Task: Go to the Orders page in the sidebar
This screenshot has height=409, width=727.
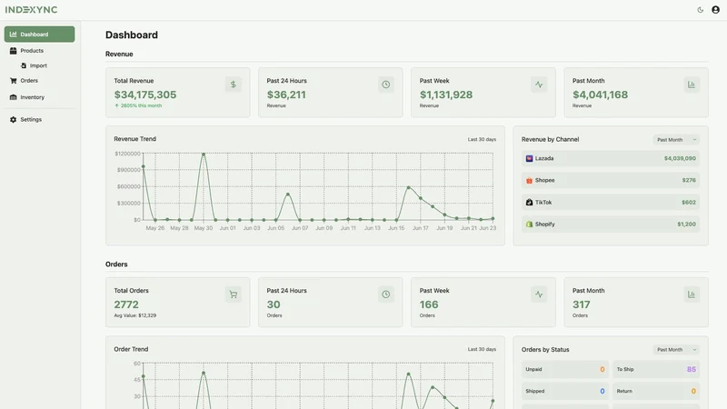Action: (x=39, y=81)
